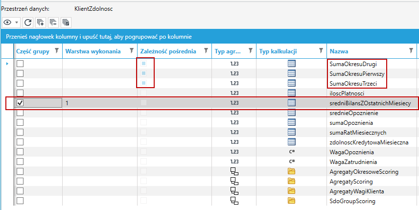Open the dropdown arrow next to the eye icon
Screen dimensions: 419x210
[17, 23]
